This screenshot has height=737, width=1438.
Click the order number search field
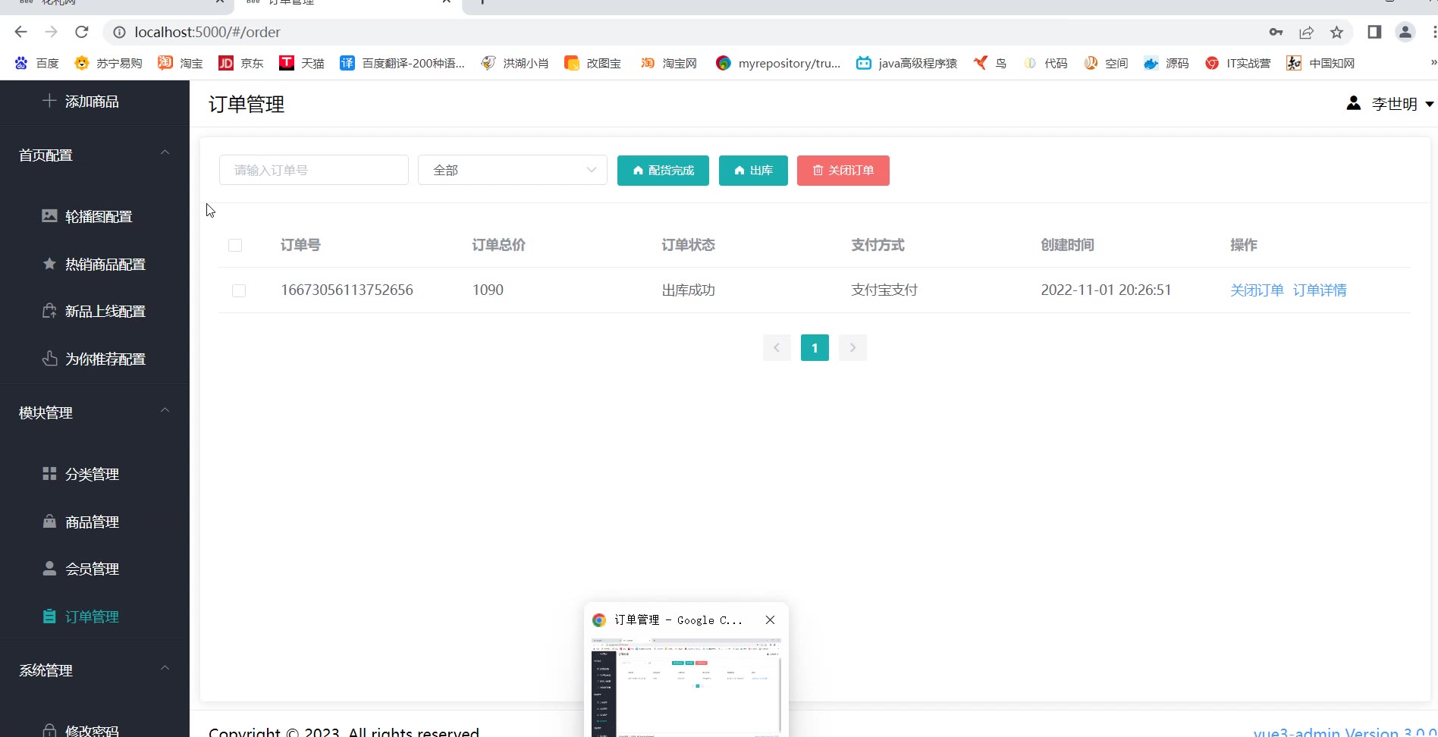click(313, 171)
